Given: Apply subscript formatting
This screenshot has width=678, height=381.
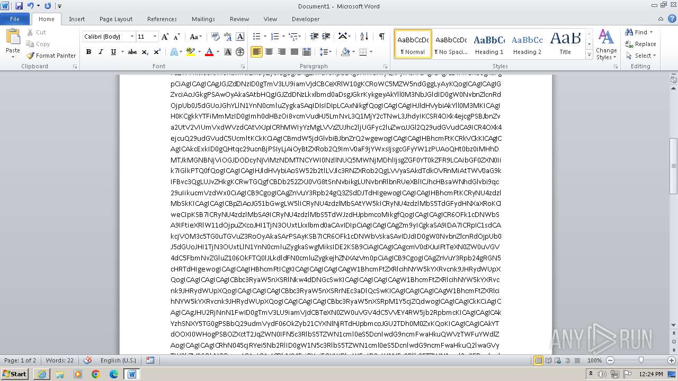Looking at the screenshot, I should pyautogui.click(x=145, y=52).
